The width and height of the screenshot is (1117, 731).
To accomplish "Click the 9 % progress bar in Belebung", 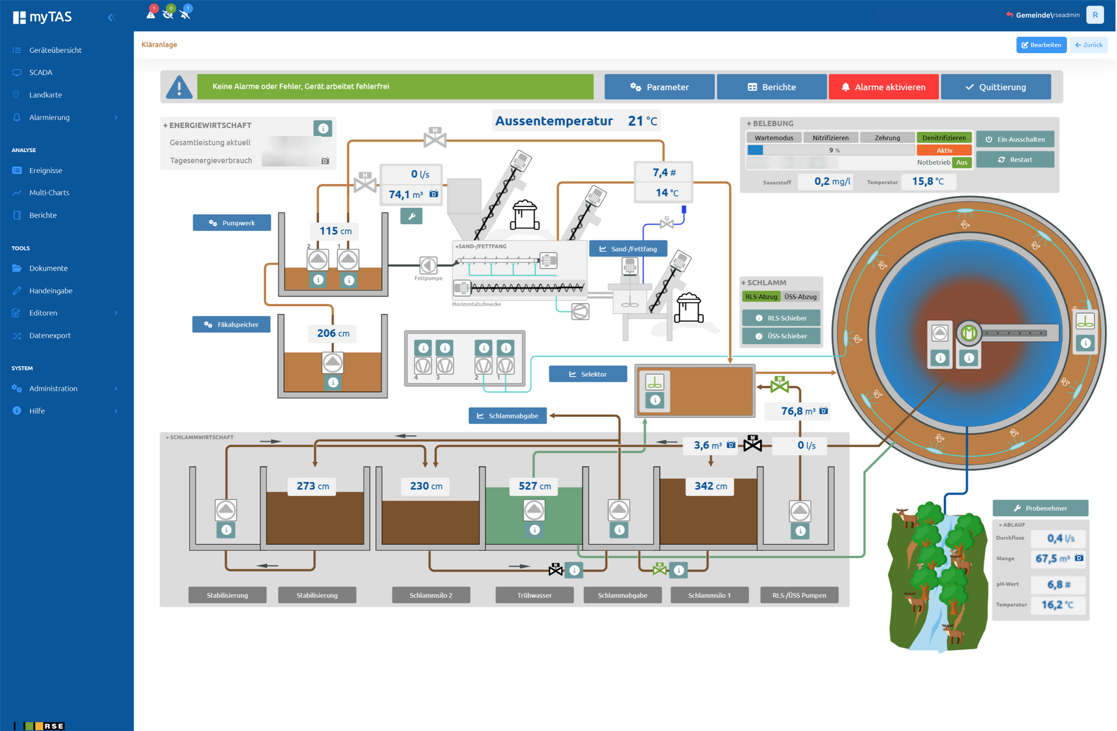I will click(831, 150).
